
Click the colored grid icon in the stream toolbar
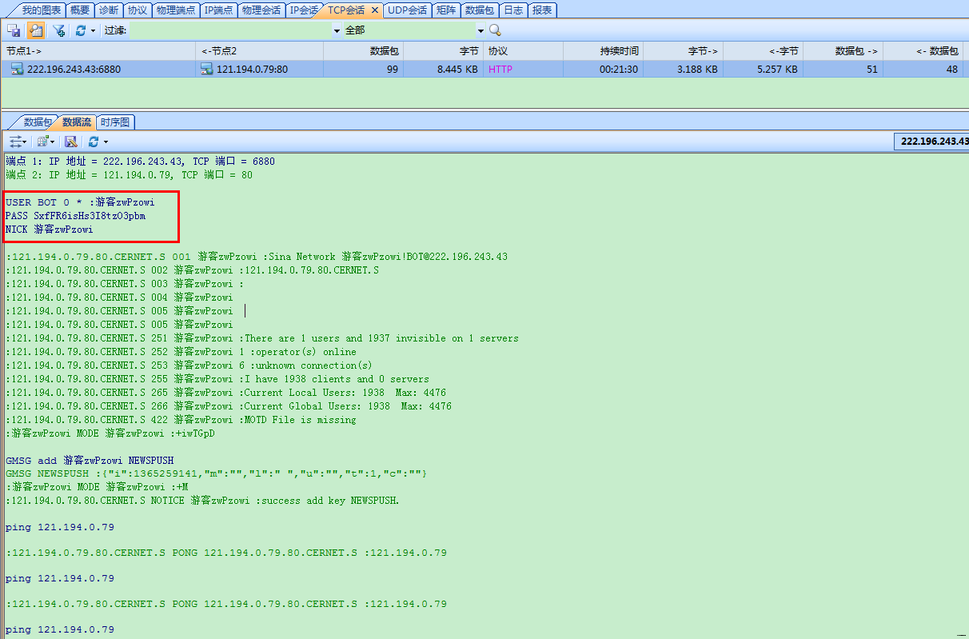coord(43,142)
